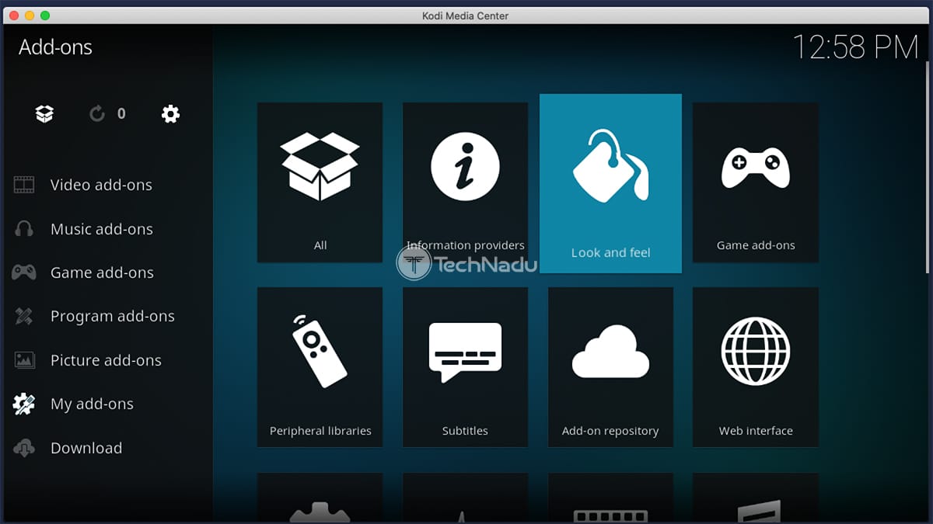
Task: Maximize the Kodi window with green button
Action: (x=45, y=16)
